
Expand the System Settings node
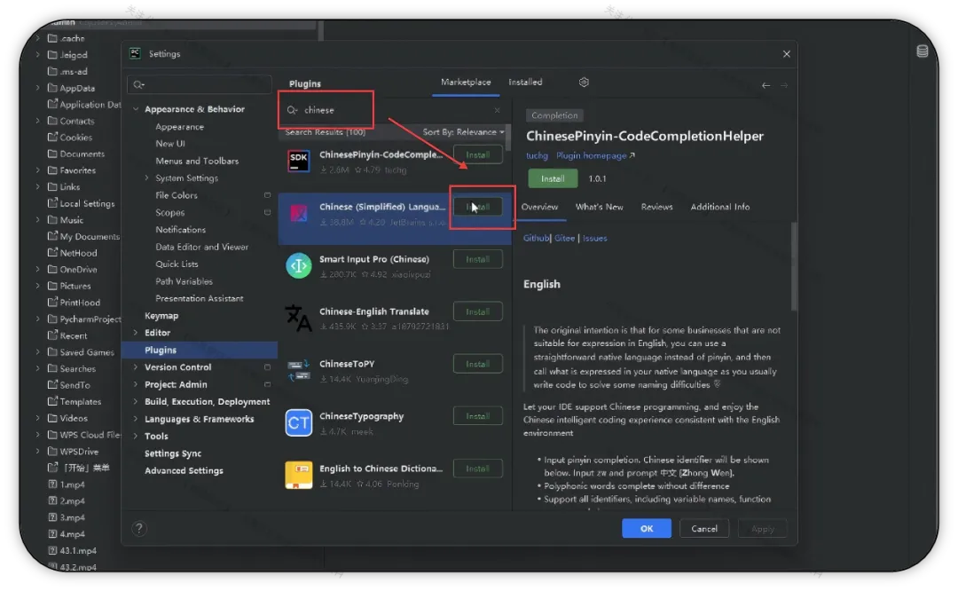[146, 178]
